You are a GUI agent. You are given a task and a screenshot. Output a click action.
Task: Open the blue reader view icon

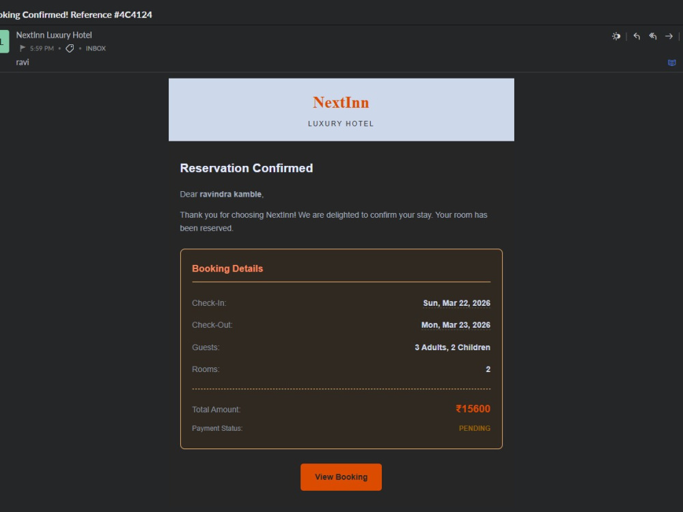pyautogui.click(x=671, y=63)
